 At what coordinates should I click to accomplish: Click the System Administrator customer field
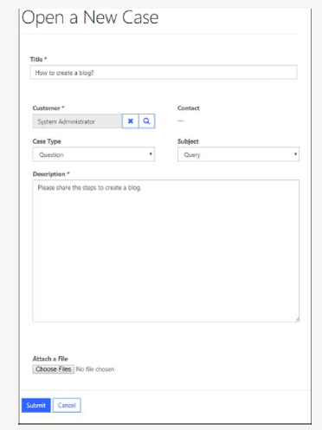click(77, 121)
